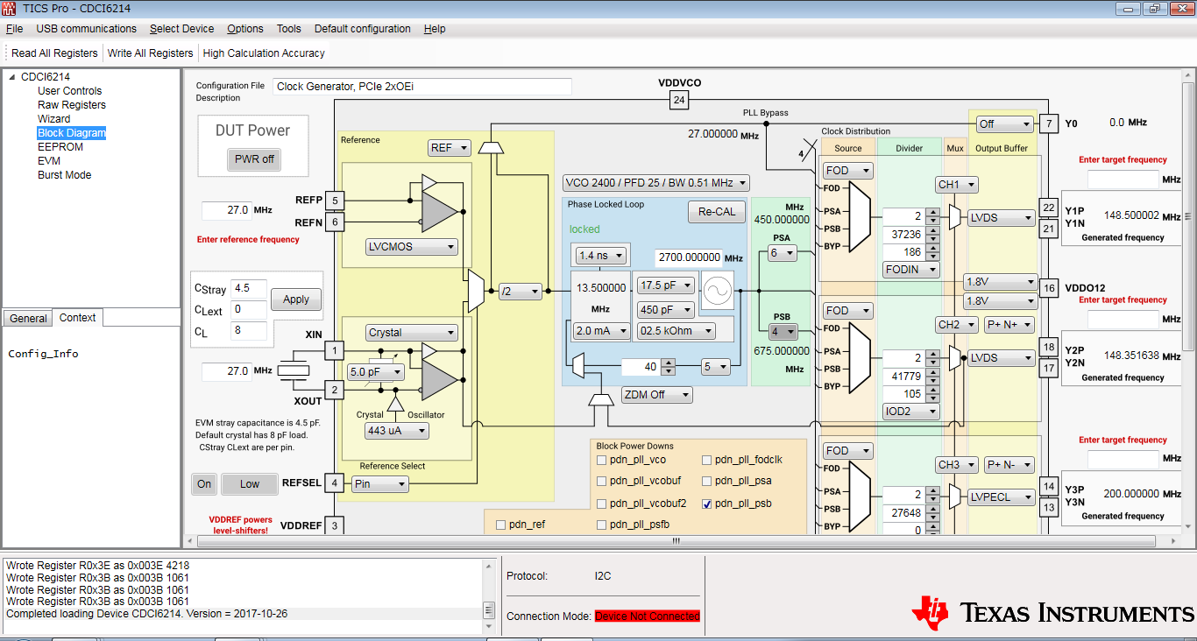
Task: Select EEPROM in the tree
Action: pyautogui.click(x=61, y=147)
